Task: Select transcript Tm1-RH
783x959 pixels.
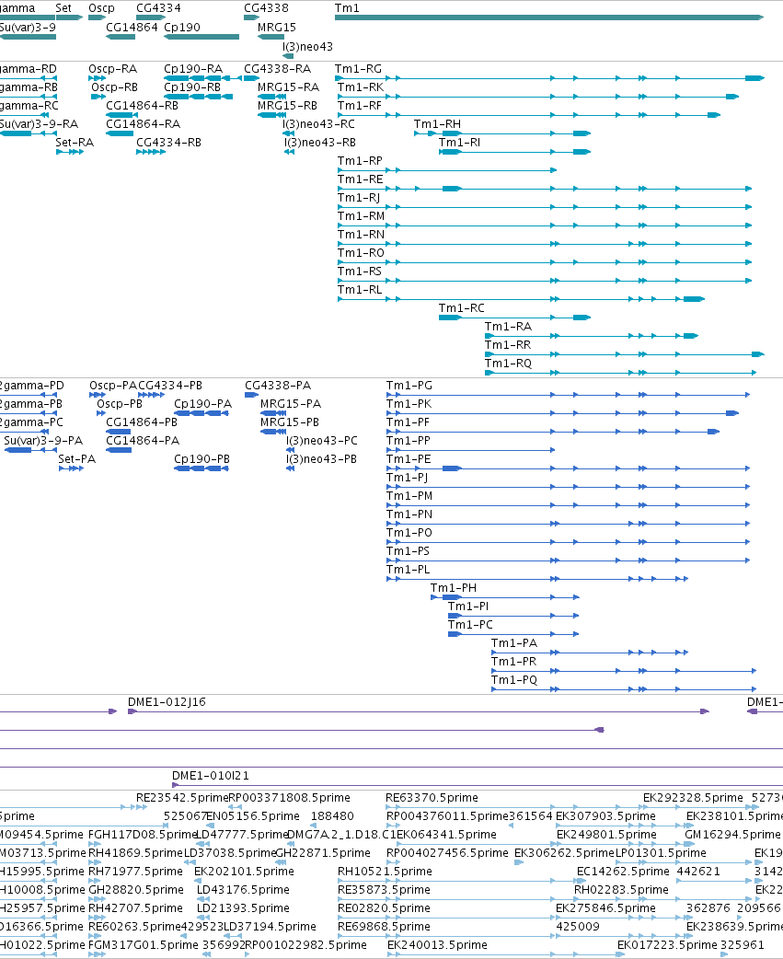Action: point(501,133)
